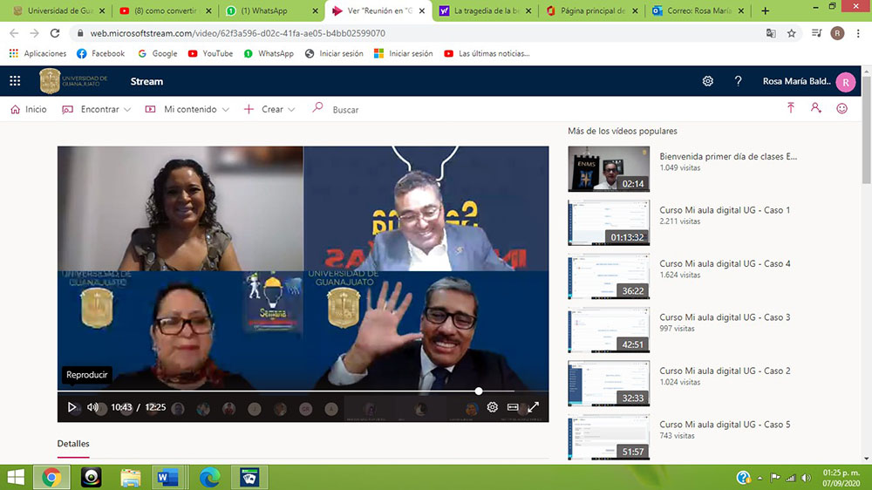Click the video progress bar scrubber
This screenshot has width=872, height=490.
pyautogui.click(x=478, y=391)
